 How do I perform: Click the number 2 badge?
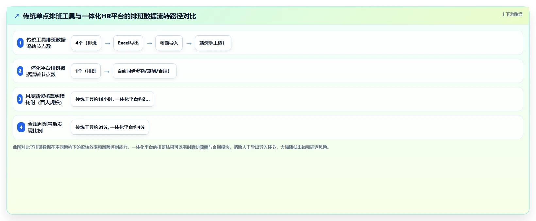[x=20, y=71]
